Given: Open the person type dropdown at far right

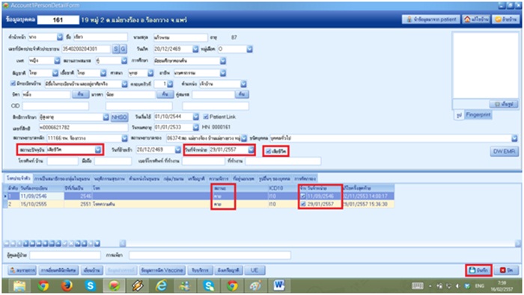Looking at the screenshot, I should (x=514, y=138).
